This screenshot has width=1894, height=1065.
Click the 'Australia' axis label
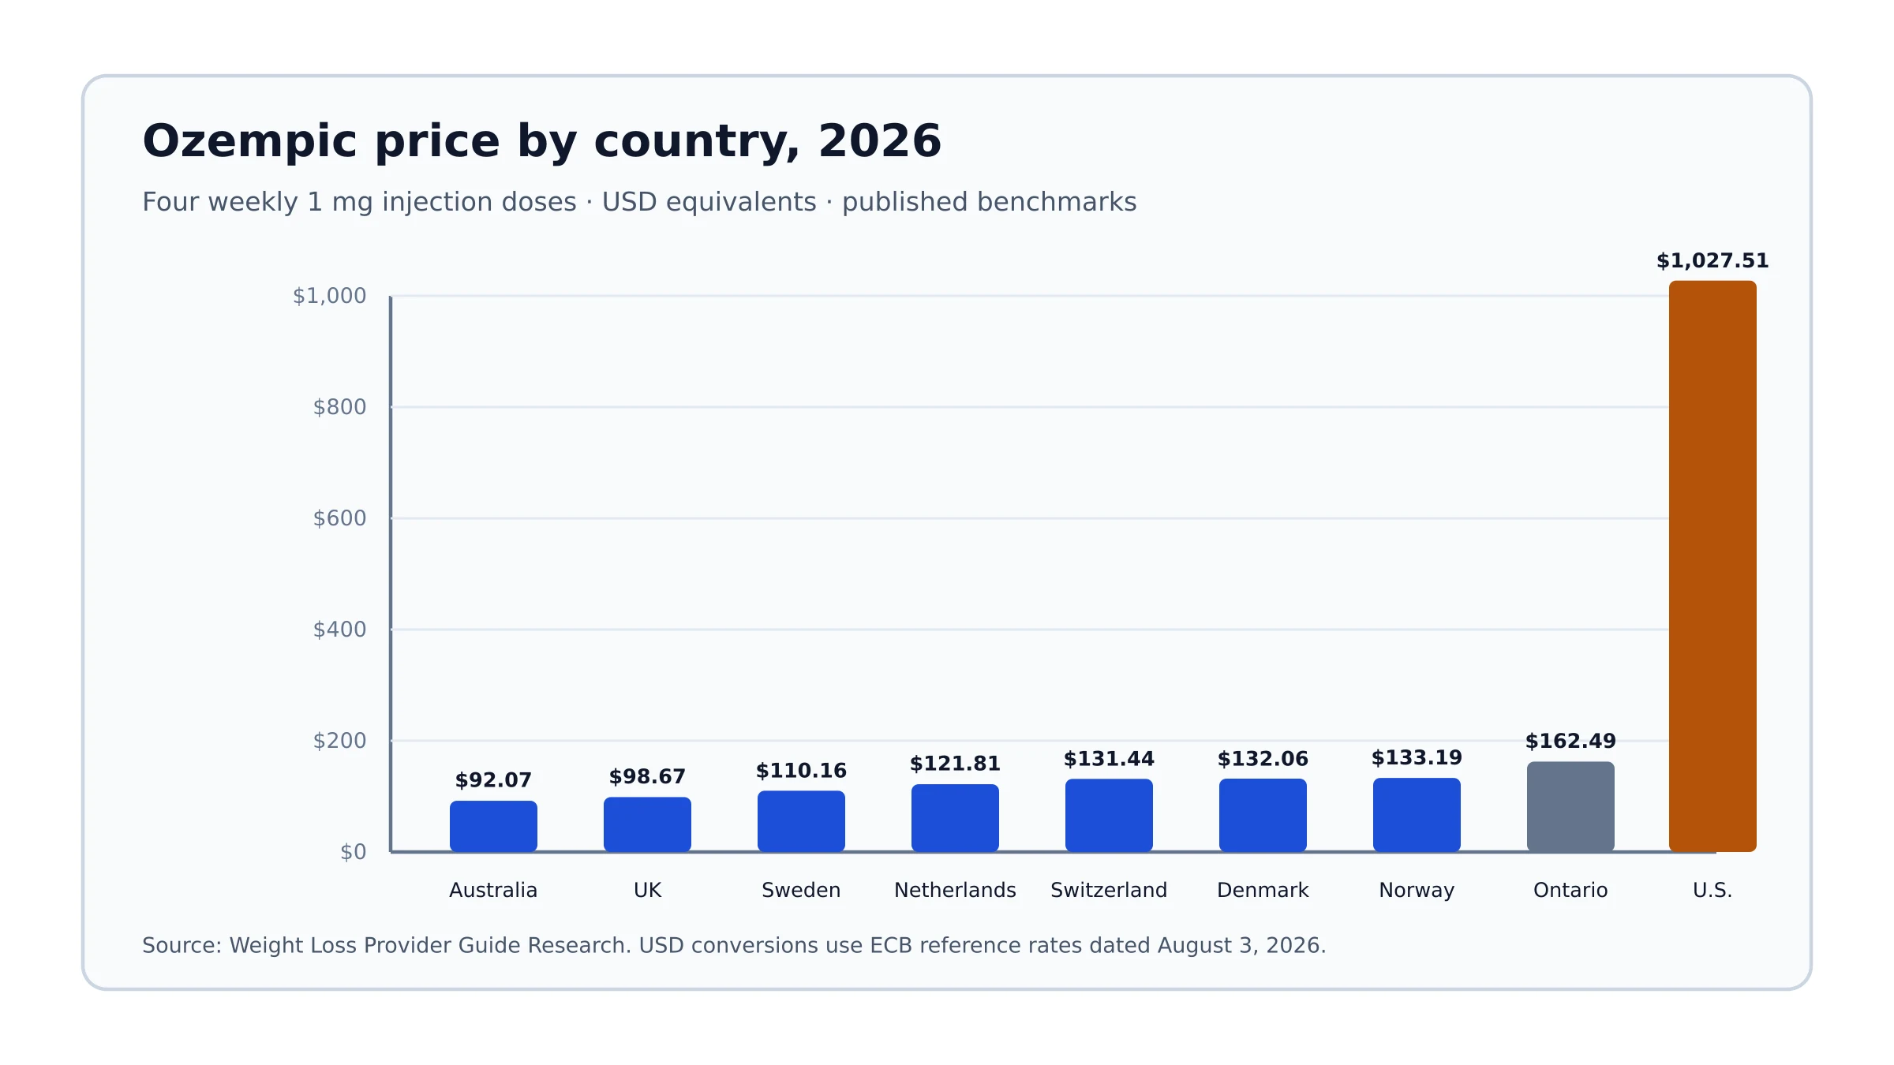click(x=493, y=891)
